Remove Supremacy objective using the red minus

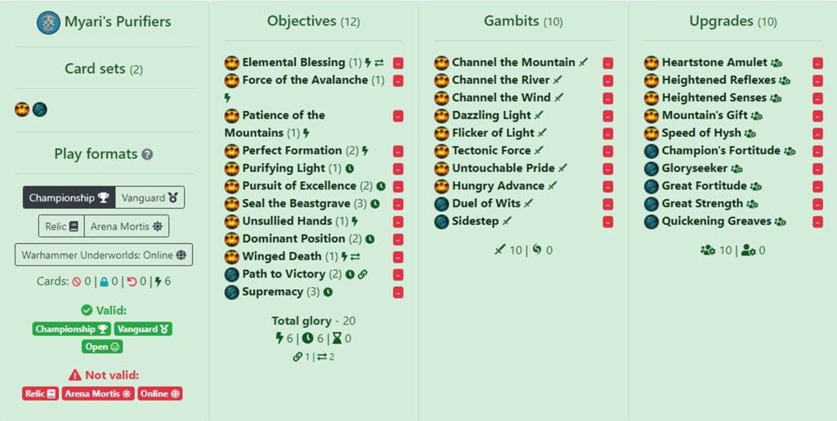point(398,292)
